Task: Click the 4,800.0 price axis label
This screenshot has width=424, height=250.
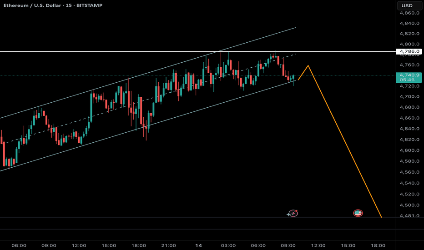Action: [x=409, y=44]
